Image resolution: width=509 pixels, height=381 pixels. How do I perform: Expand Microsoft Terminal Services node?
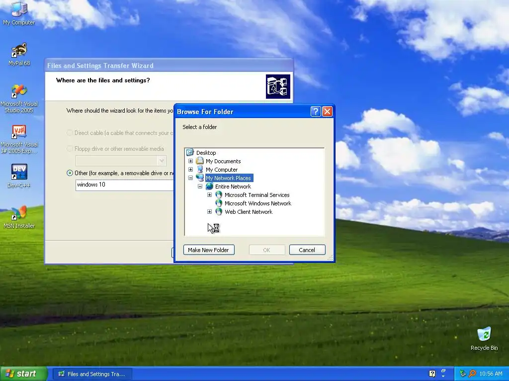[209, 194]
